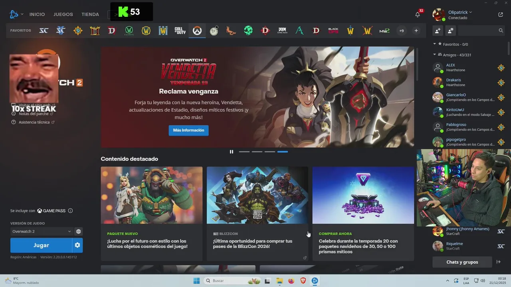Viewport: 511px width, 287px height.
Task: Open the Notas del parche link
Action: click(33, 114)
